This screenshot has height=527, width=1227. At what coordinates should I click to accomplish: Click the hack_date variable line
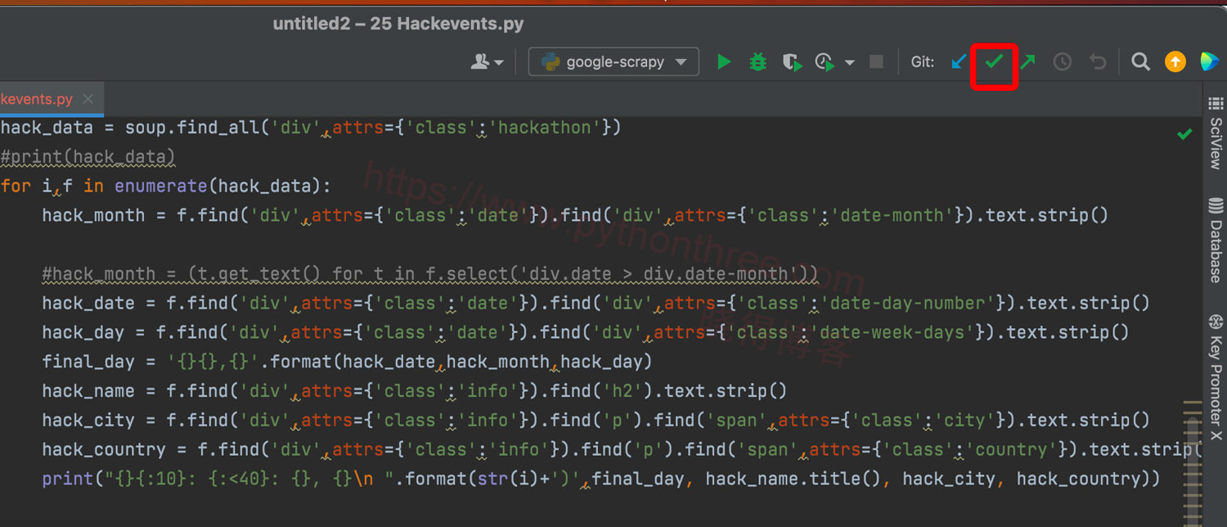[x=596, y=304]
